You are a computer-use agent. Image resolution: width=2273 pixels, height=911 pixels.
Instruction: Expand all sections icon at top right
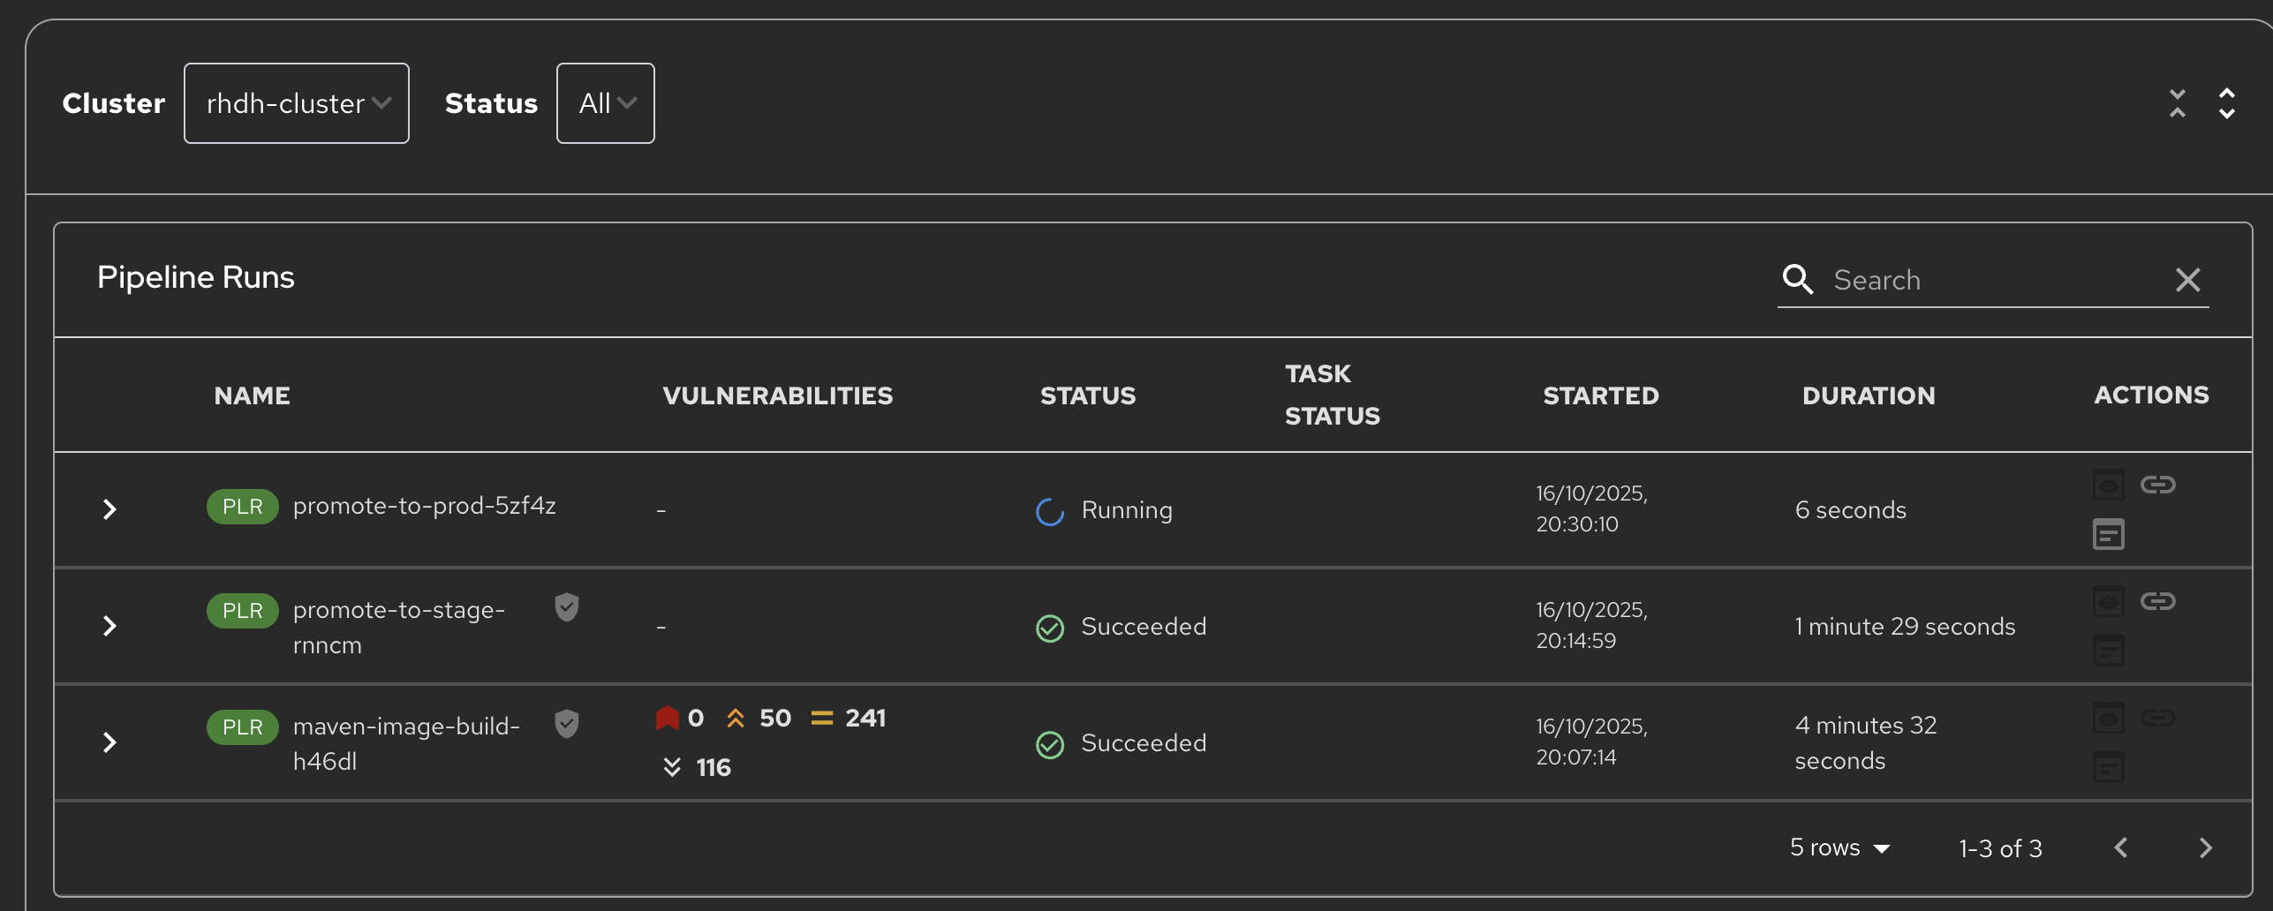[2227, 103]
